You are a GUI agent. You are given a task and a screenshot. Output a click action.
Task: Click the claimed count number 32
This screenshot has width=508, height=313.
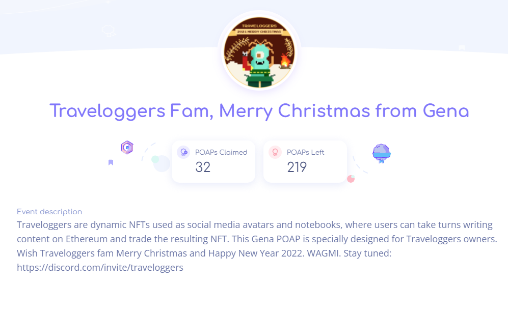pyautogui.click(x=203, y=167)
